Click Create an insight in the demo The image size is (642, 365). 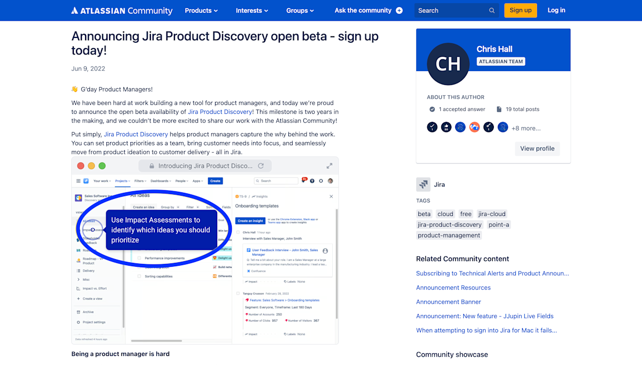(x=250, y=221)
